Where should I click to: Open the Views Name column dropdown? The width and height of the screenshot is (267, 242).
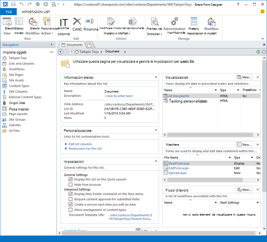click(216, 90)
